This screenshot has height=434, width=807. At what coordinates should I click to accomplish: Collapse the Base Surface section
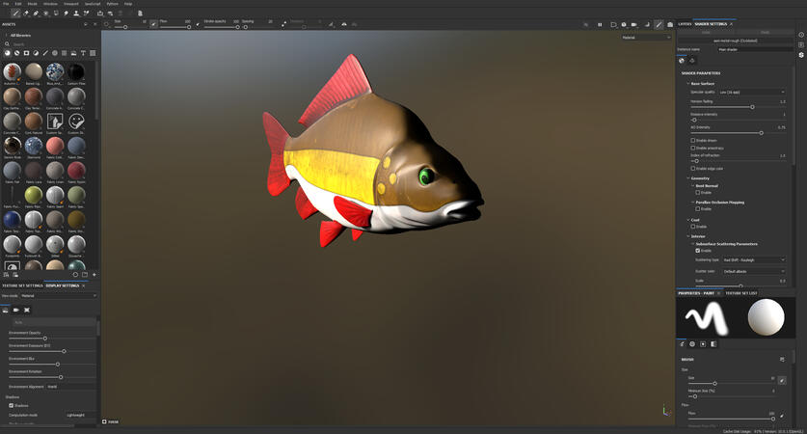(688, 83)
